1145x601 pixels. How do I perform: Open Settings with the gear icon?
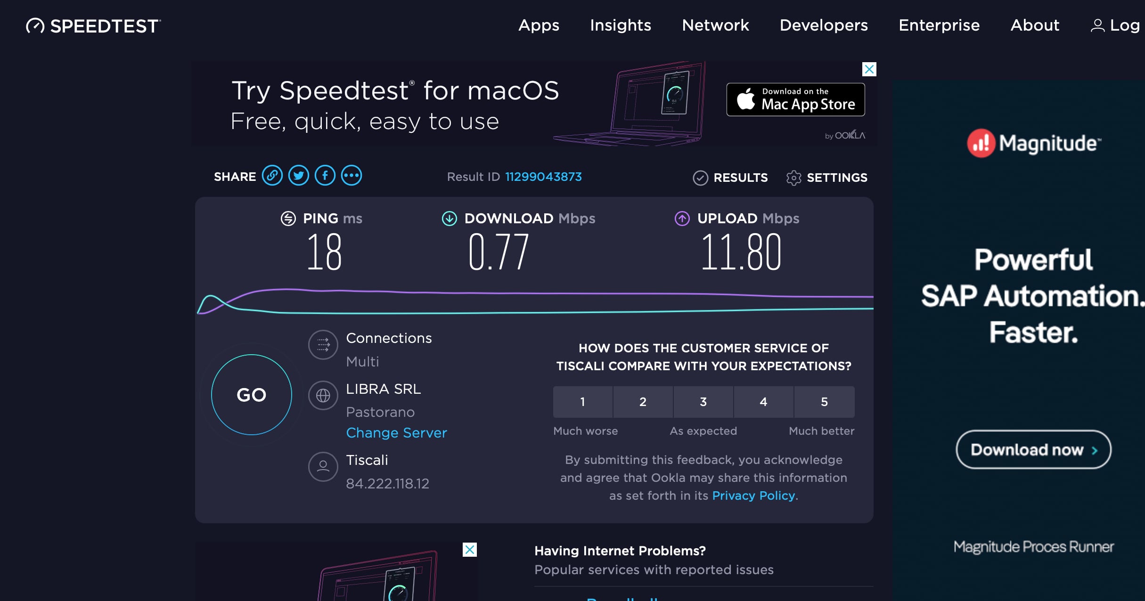pyautogui.click(x=793, y=178)
